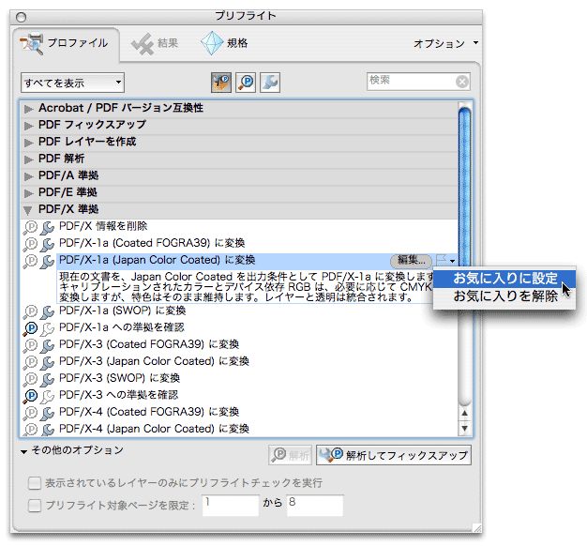
Task: Click scrollbar down arrow
Action: (x=464, y=428)
